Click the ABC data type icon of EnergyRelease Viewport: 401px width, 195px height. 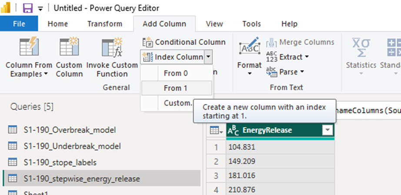coord(234,130)
